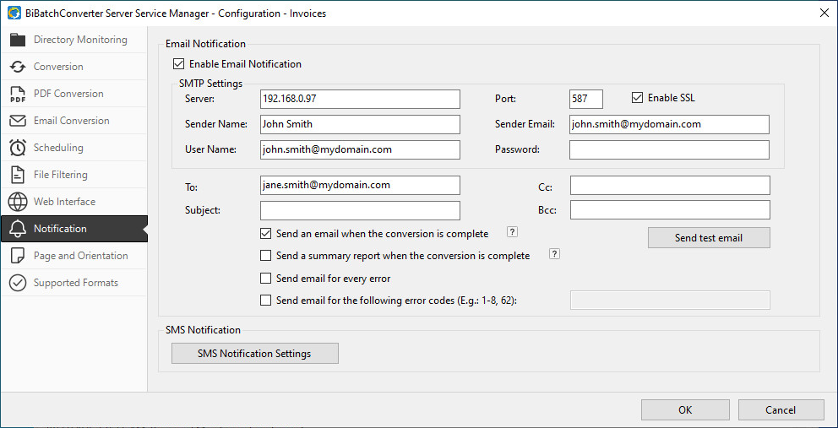Image resolution: width=838 pixels, height=428 pixels.
Task: Select the Notification tab in sidebar
Action: pos(60,229)
